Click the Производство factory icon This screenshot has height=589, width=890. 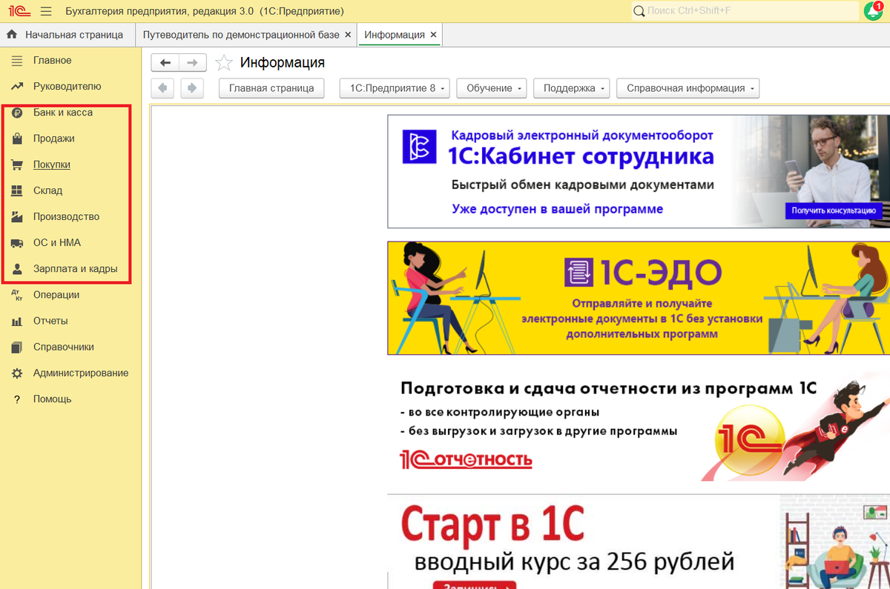point(17,216)
